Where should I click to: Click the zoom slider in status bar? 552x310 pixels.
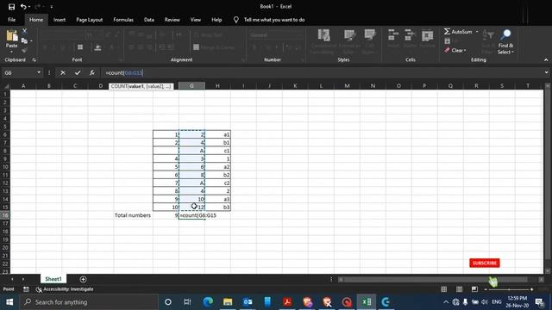tap(509, 289)
